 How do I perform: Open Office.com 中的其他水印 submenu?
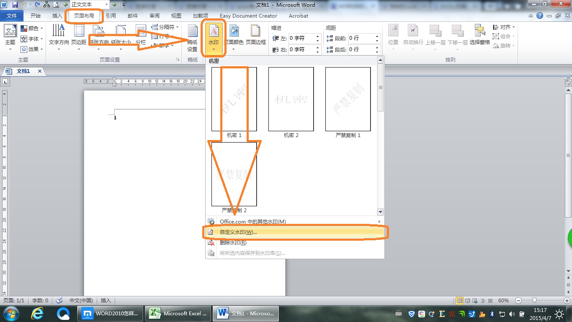tap(295, 221)
